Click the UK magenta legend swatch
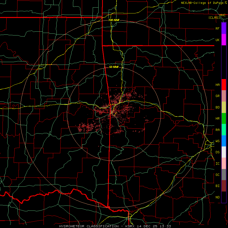The image size is (228, 228). coord(224,40)
